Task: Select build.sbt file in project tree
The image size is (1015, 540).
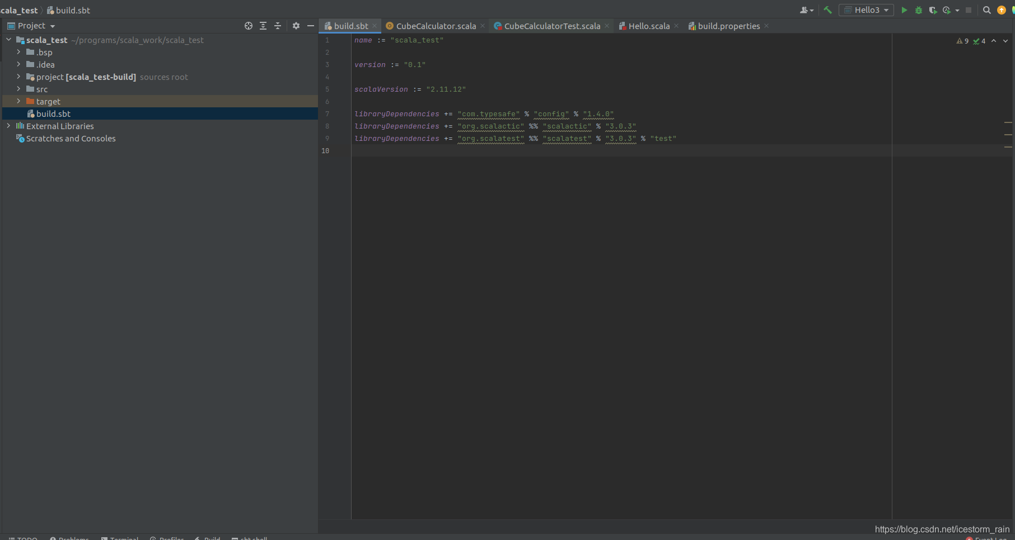Action: coord(160,114)
